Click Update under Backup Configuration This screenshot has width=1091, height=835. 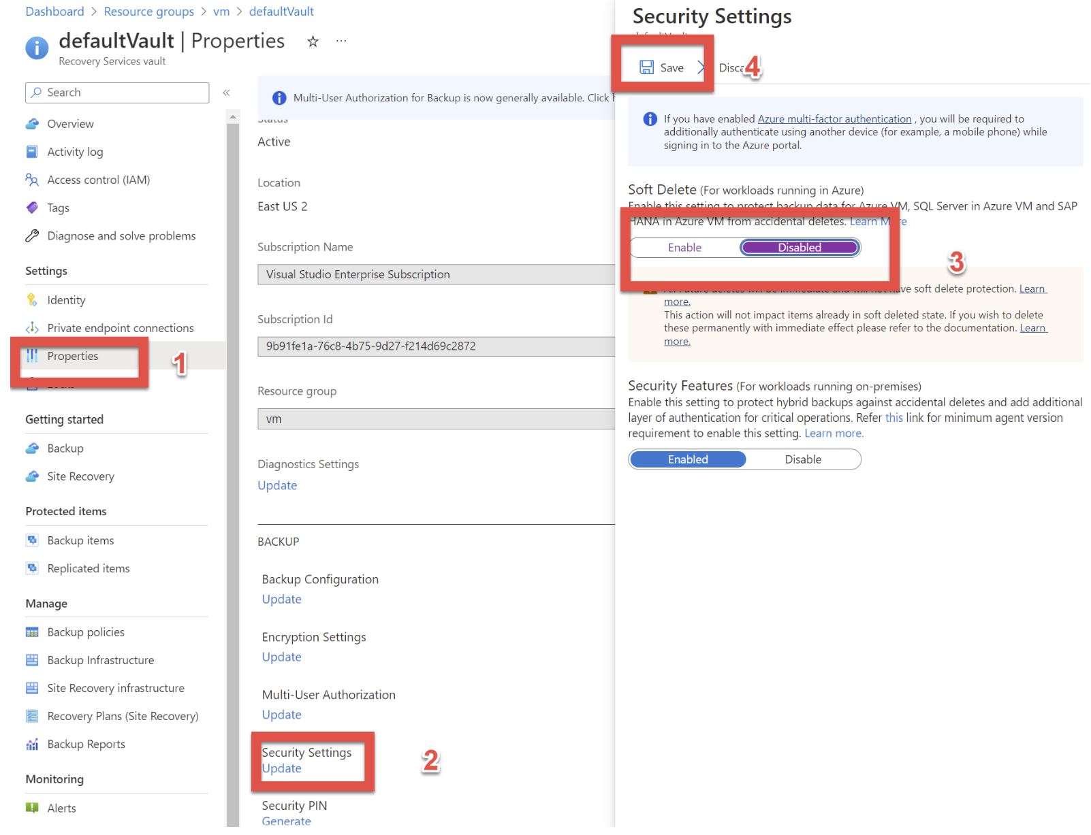281,599
